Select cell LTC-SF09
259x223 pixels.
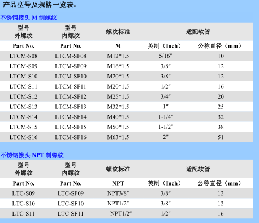pos(71,193)
